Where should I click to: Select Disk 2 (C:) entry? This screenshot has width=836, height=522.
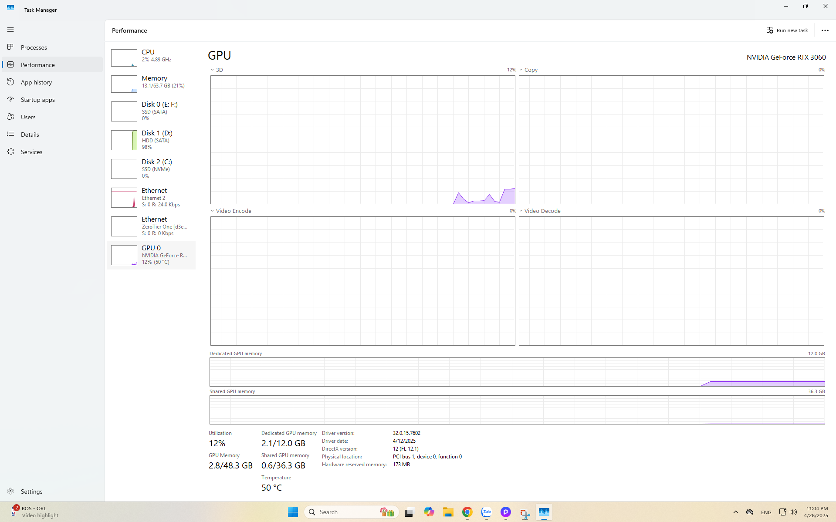[151, 168]
